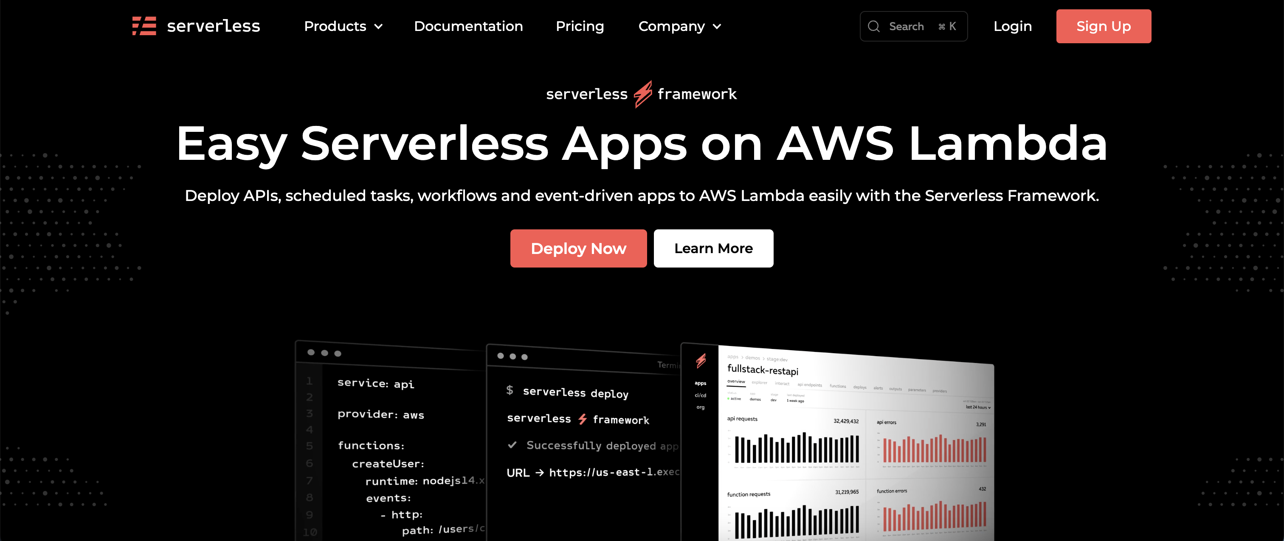The width and height of the screenshot is (1284, 541).
Task: Click the red Serverless stripes logo icon
Action: pyautogui.click(x=144, y=26)
